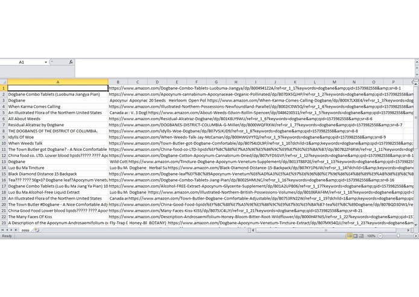Click cell 'THE DOGBANES OF THE DISTRICT OF COLUMBIA.'
The width and height of the screenshot is (419, 297).
tap(58, 131)
